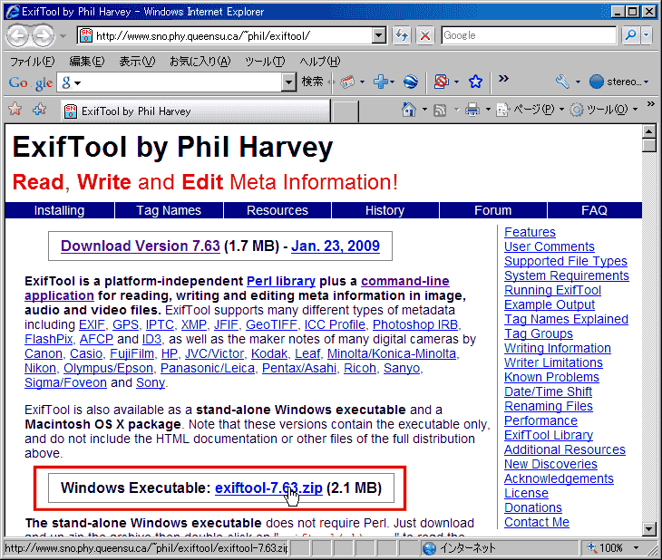
Task: Show more command bar items chevron
Action: coord(650,104)
